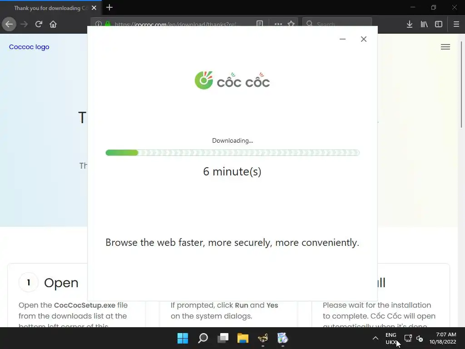465x349 pixels.
Task: Open Windows taskbar search
Action: click(x=203, y=338)
